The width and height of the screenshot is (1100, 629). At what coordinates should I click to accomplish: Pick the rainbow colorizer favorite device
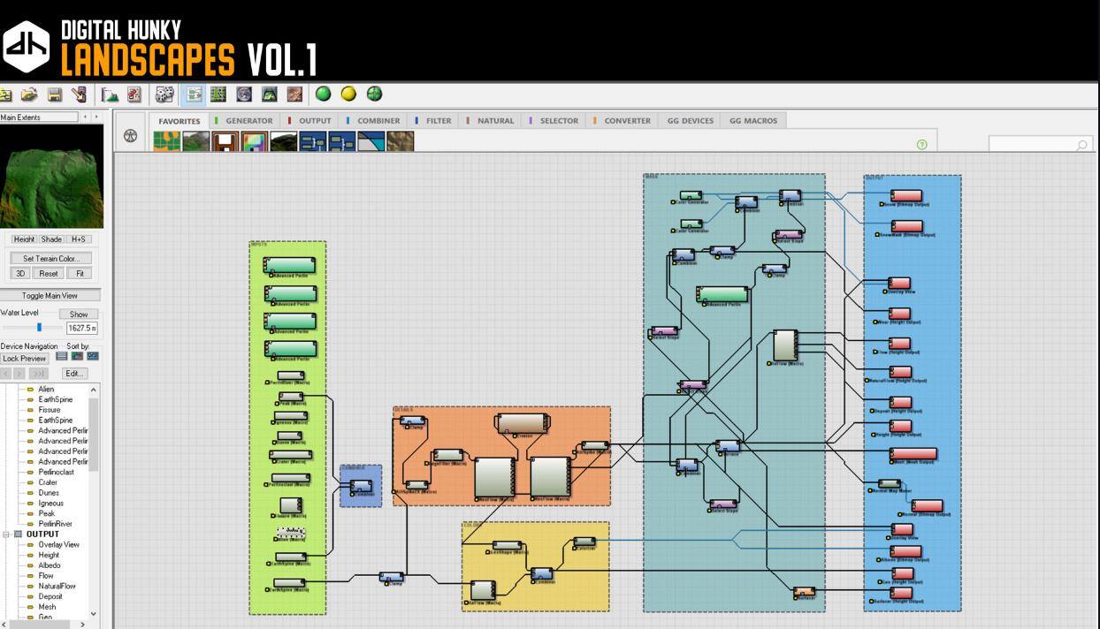click(254, 140)
